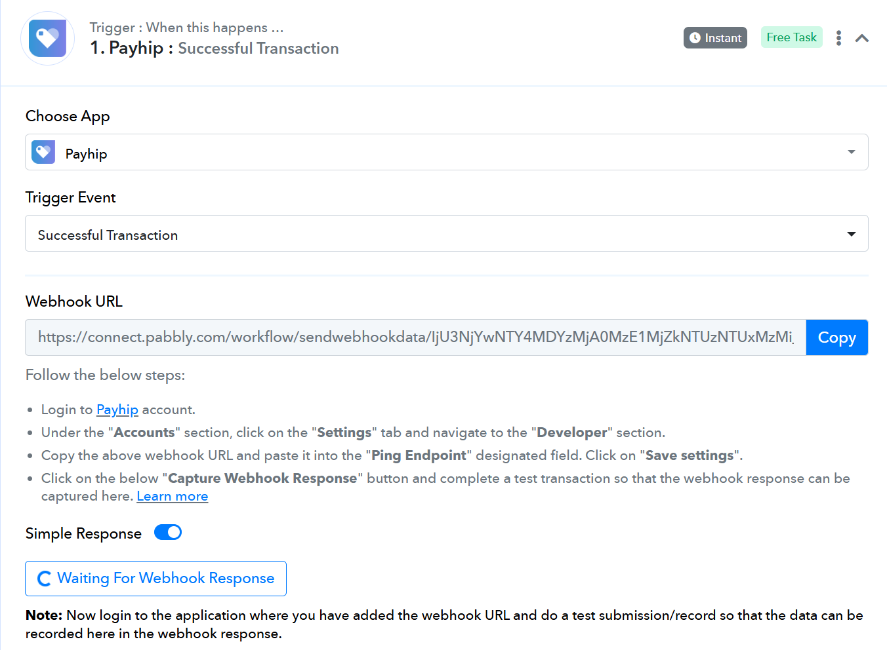This screenshot has height=650, width=887.
Task: Click the Instant clock badge
Action: [715, 38]
